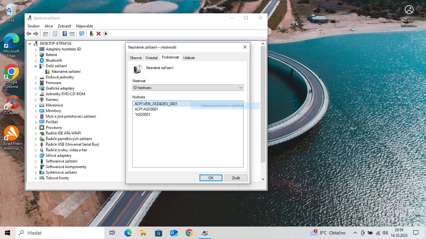Open the Nápověda menu
The width and height of the screenshot is (426, 239).
pos(85,26)
